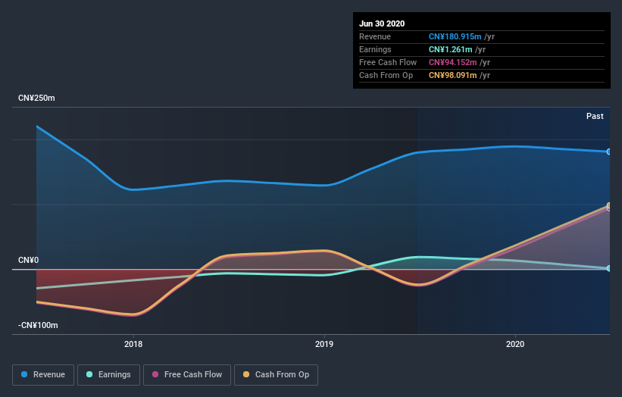
Task: Click the CN¥250m y-axis label
Action: [x=36, y=98]
